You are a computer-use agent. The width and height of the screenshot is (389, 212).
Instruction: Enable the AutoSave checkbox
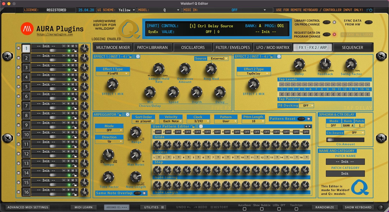(244, 209)
